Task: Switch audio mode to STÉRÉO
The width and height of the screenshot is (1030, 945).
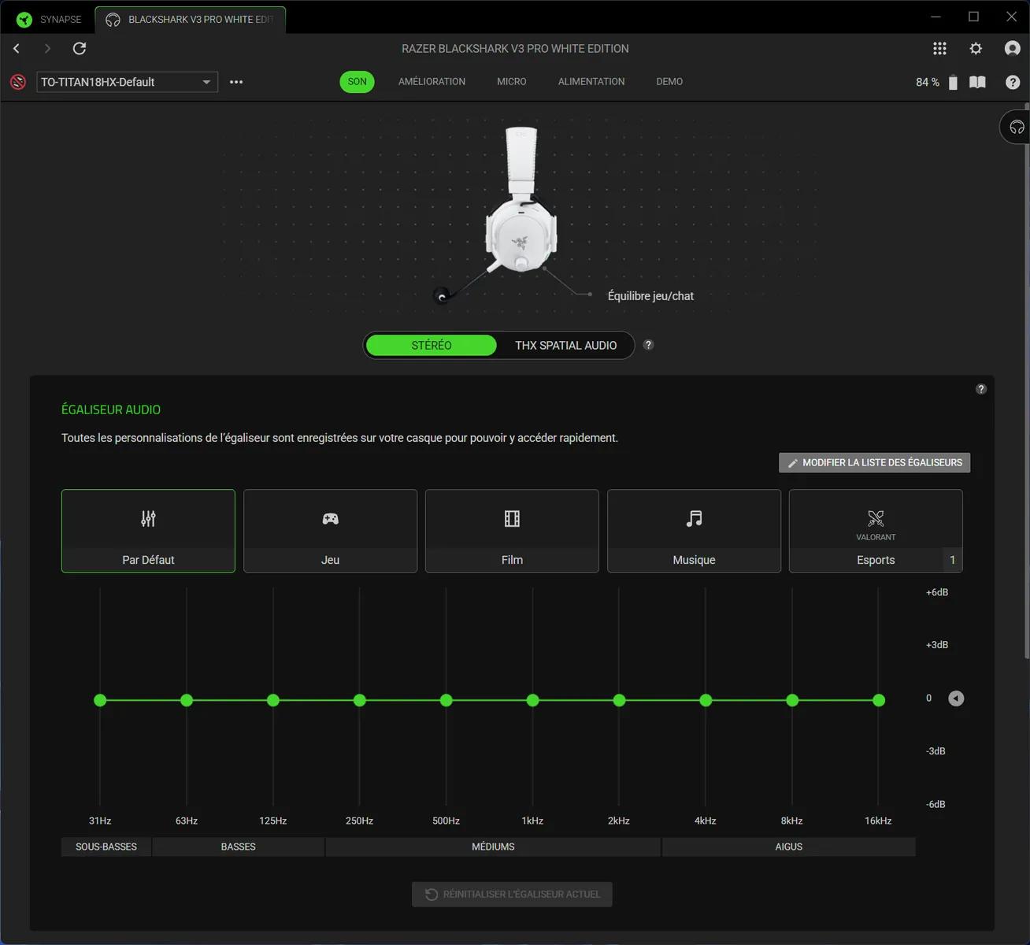Action: [x=431, y=345]
